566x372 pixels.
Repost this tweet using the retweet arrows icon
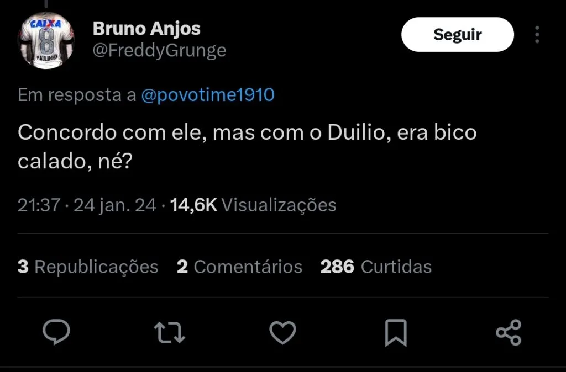(169, 332)
